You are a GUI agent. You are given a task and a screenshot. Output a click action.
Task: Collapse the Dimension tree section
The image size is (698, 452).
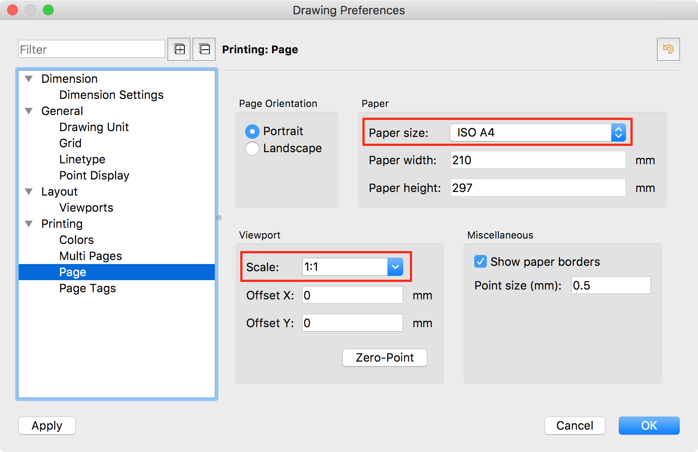[x=29, y=79]
